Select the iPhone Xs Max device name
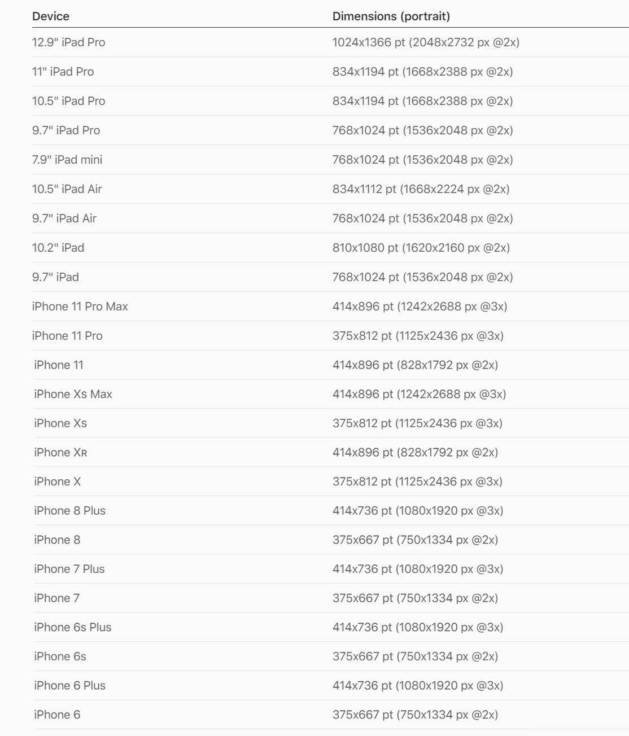This screenshot has width=629, height=736. (x=73, y=394)
